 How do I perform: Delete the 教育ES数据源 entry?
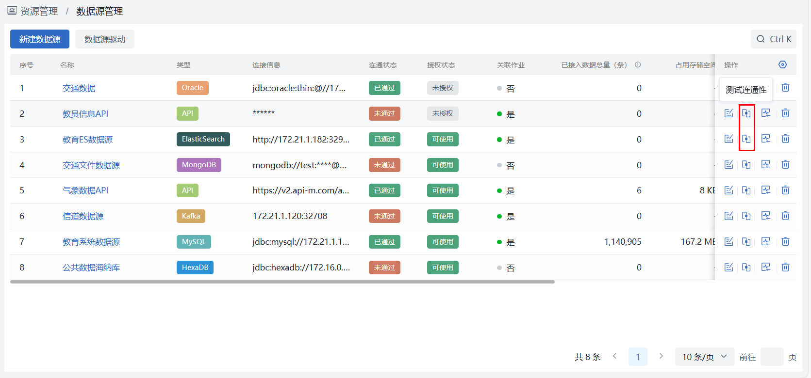click(785, 139)
